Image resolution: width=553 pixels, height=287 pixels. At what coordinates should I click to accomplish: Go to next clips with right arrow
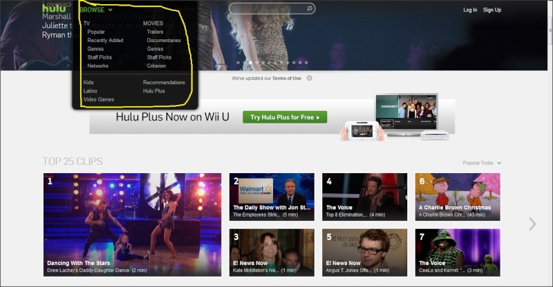coord(532,224)
